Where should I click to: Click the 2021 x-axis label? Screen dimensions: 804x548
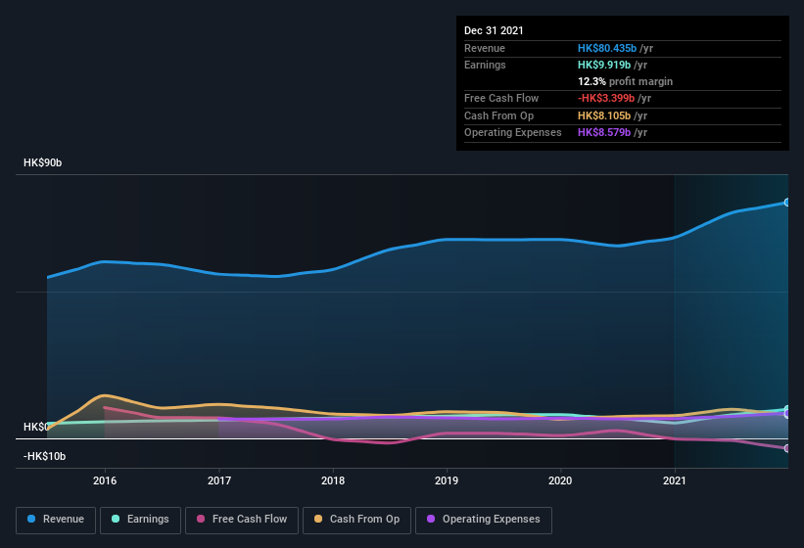(675, 480)
